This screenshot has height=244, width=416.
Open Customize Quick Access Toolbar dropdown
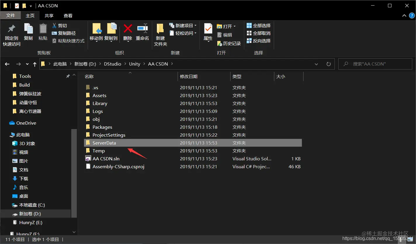point(31,6)
